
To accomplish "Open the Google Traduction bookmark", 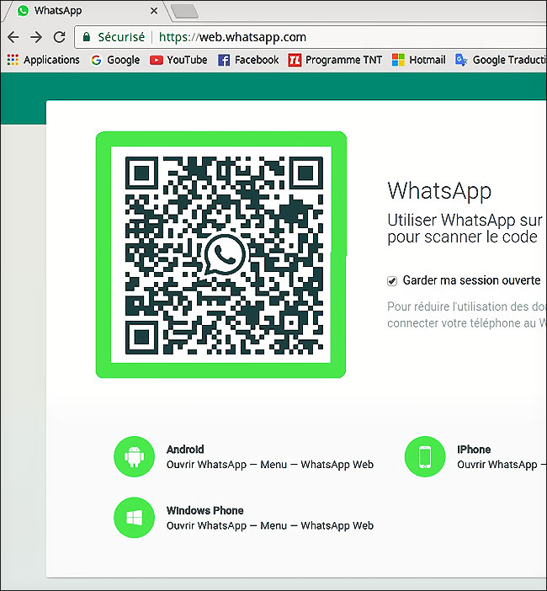I will (501, 60).
